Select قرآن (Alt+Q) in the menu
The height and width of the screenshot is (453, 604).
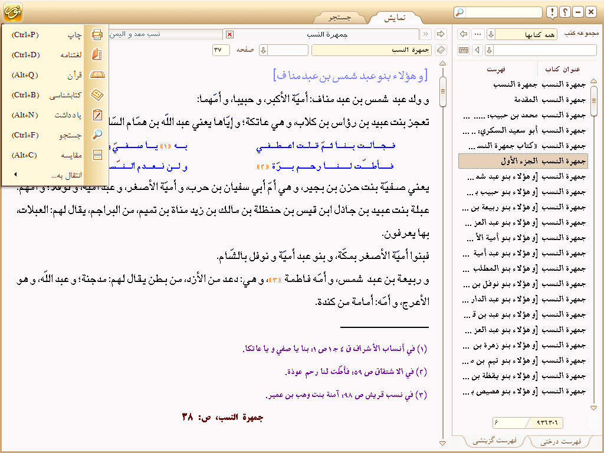[55, 75]
